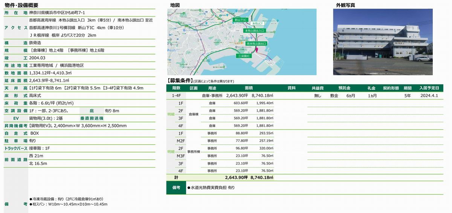Select the 南本牧ふ頭出口 map label
The height and width of the screenshot is (213, 452).
[256, 44]
